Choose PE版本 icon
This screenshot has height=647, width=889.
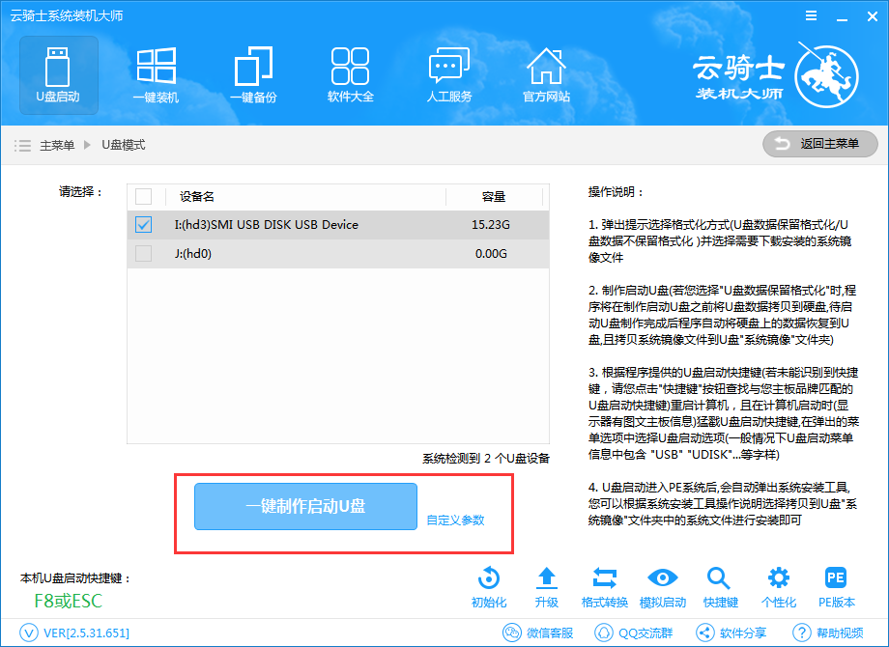[836, 587]
